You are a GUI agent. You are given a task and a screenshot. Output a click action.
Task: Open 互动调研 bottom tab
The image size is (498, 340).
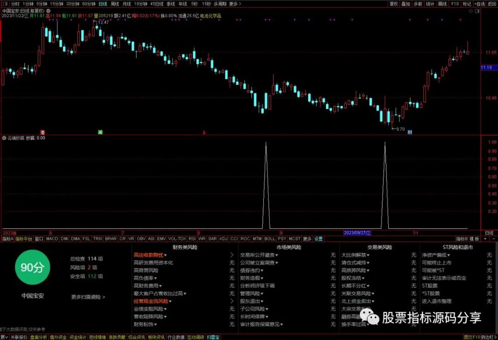(196, 337)
